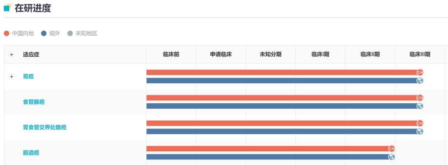
Task: Click the CN badge on 胃食管交界处腺癌 bar
Action: [420, 123]
